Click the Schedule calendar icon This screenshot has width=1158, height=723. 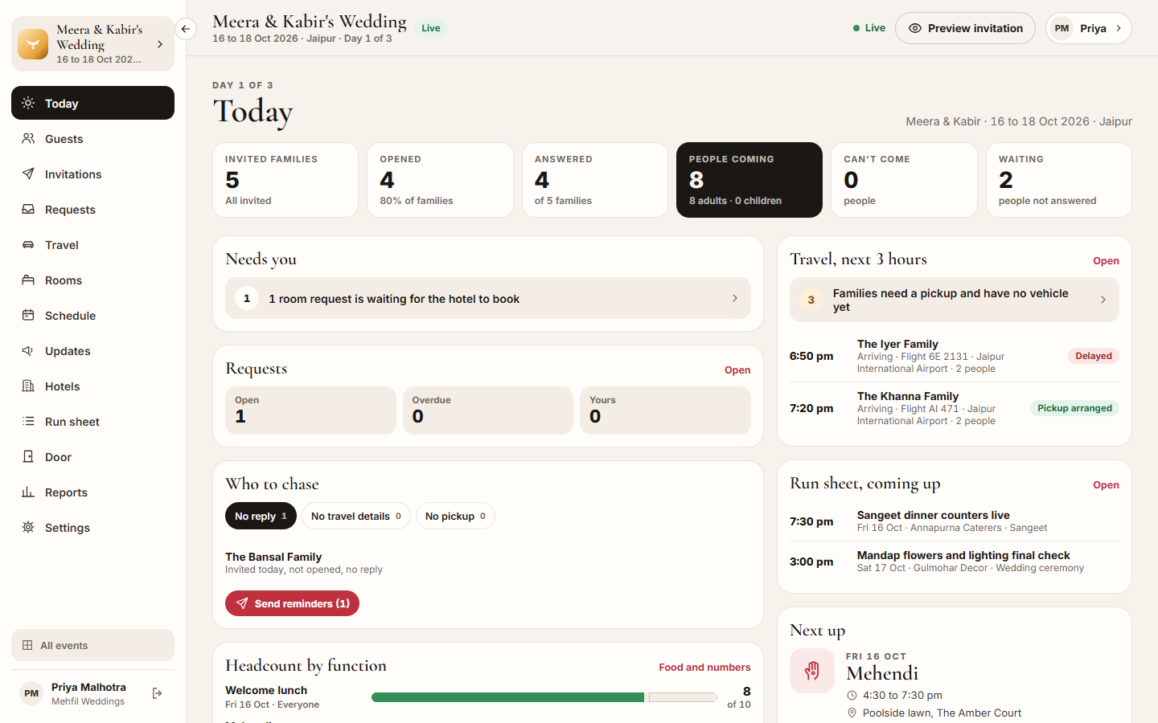tap(28, 315)
